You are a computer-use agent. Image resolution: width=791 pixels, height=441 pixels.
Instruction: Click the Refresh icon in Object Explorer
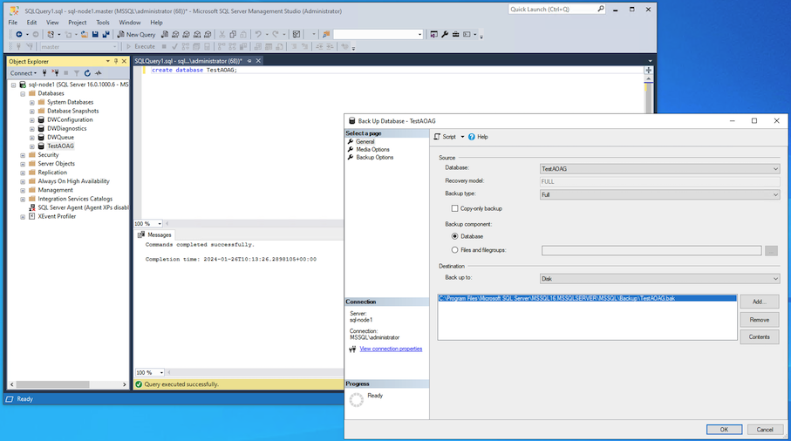[x=87, y=73]
